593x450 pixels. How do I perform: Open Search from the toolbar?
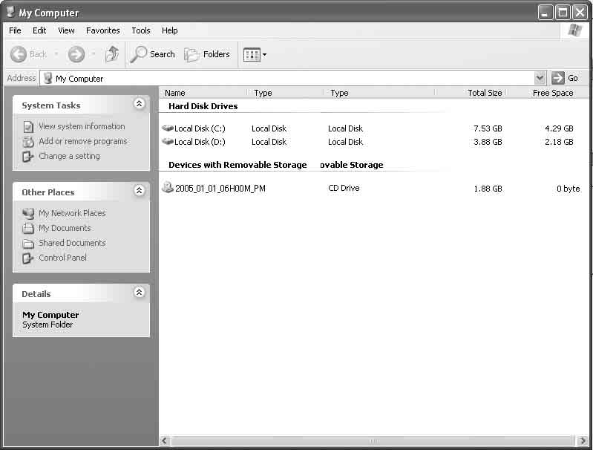[152, 54]
